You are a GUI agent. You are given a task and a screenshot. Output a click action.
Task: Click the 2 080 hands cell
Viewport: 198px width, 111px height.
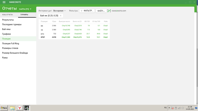point(54,30)
